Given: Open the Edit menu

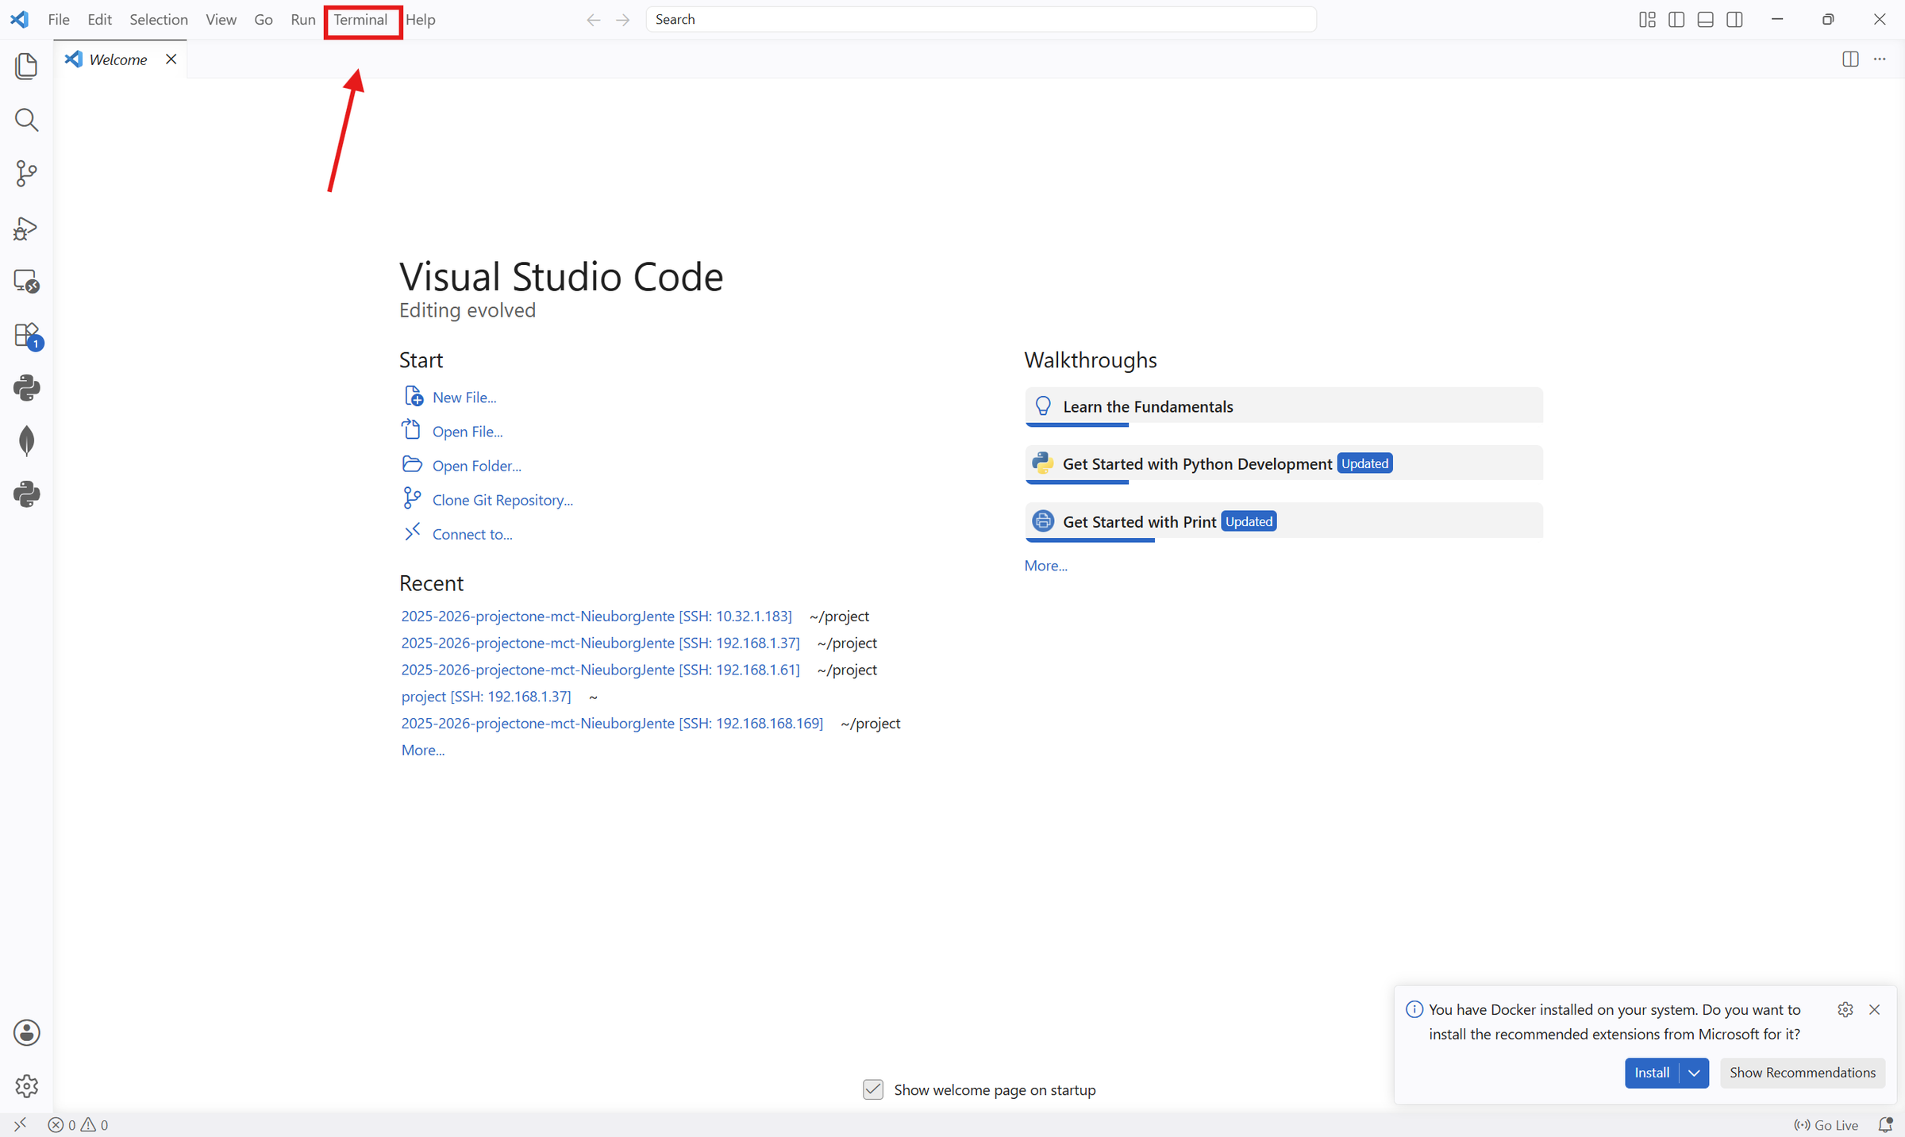Looking at the screenshot, I should point(99,20).
